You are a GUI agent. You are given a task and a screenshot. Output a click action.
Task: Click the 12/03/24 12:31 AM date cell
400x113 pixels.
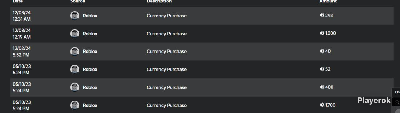click(22, 16)
